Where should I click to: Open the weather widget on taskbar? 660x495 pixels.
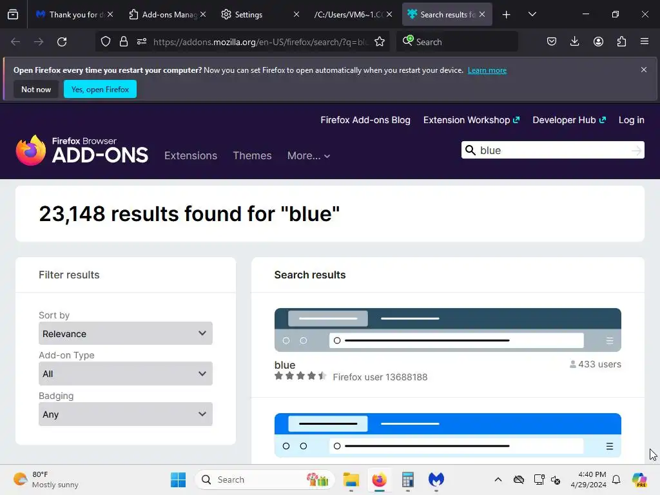click(x=46, y=480)
